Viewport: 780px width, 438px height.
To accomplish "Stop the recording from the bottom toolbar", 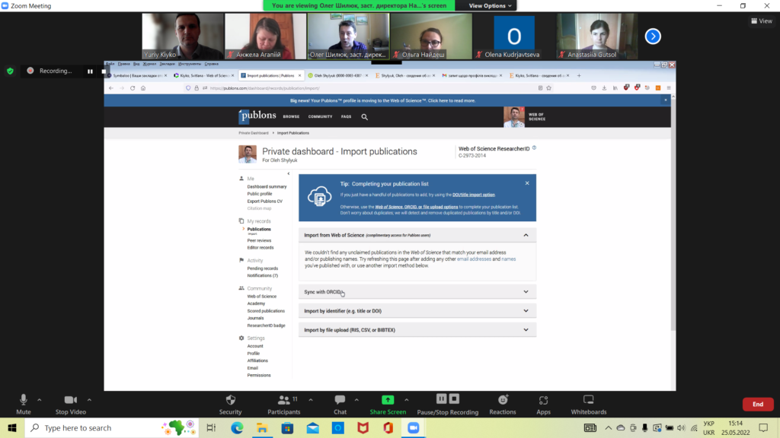I will point(454,398).
